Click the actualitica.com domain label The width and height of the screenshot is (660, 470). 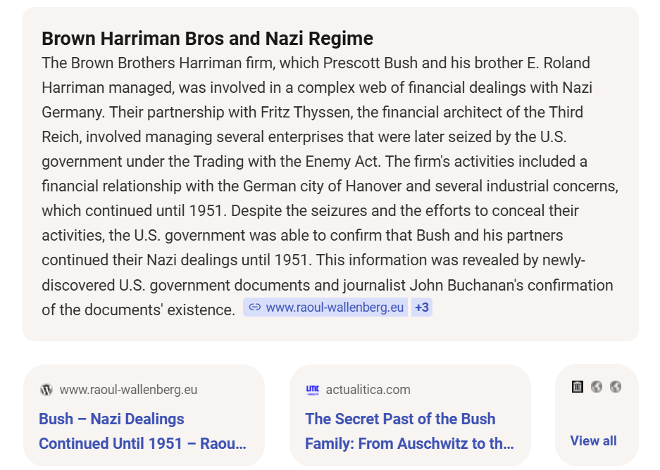(368, 390)
